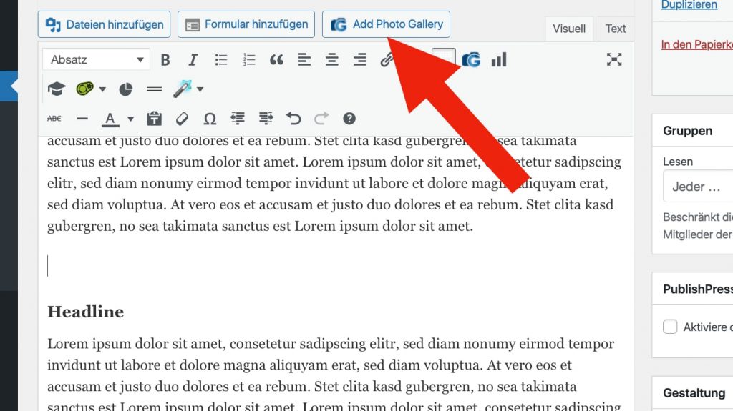This screenshot has width=733, height=411.
Task: Insert a bulleted list
Action: (x=221, y=60)
